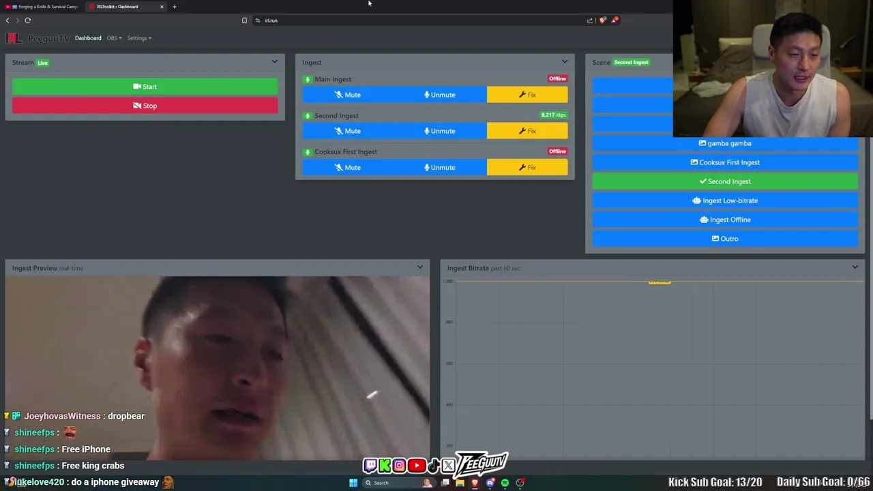Open the site settings icon beside irl.run

tap(258, 20)
